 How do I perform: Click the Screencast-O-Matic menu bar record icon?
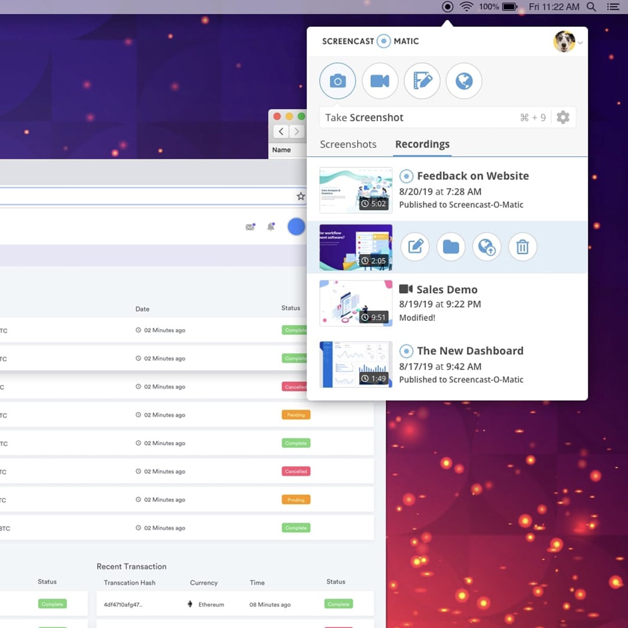[x=447, y=7]
